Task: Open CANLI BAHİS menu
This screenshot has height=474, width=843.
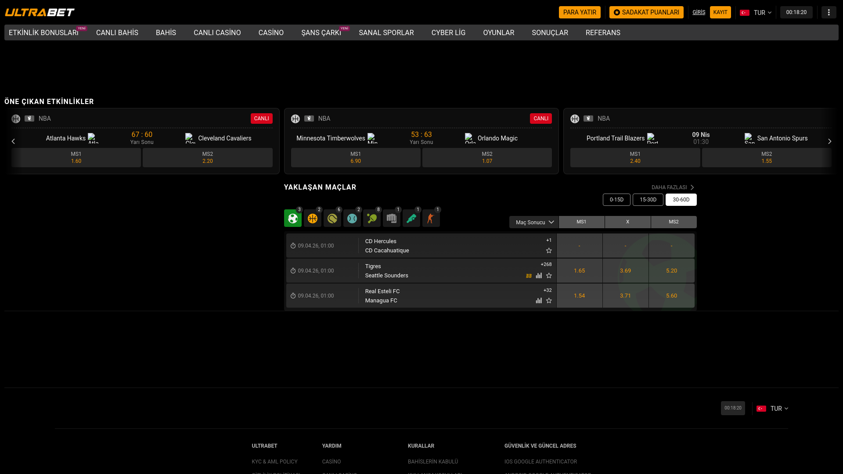Action: (x=117, y=33)
